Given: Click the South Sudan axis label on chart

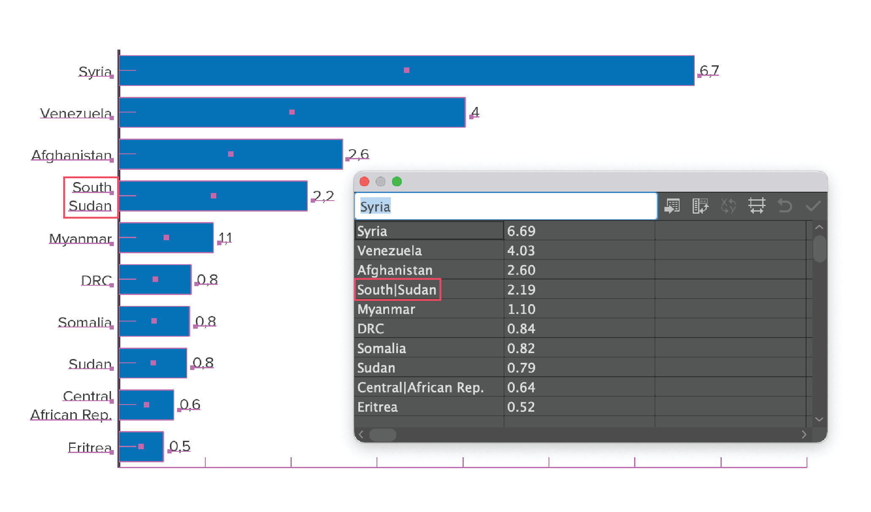Looking at the screenshot, I should [x=90, y=197].
